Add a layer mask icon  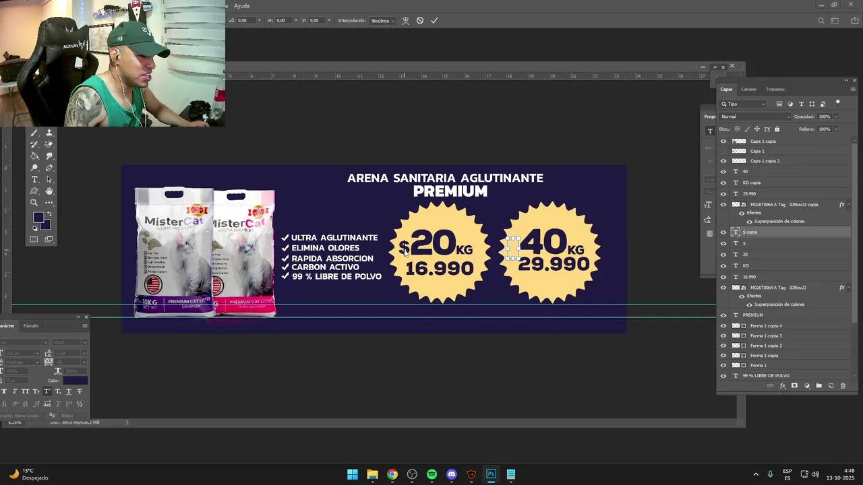pos(794,386)
